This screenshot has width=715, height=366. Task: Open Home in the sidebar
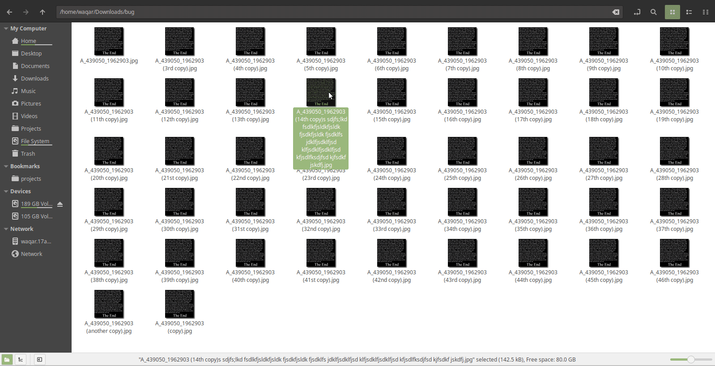28,41
